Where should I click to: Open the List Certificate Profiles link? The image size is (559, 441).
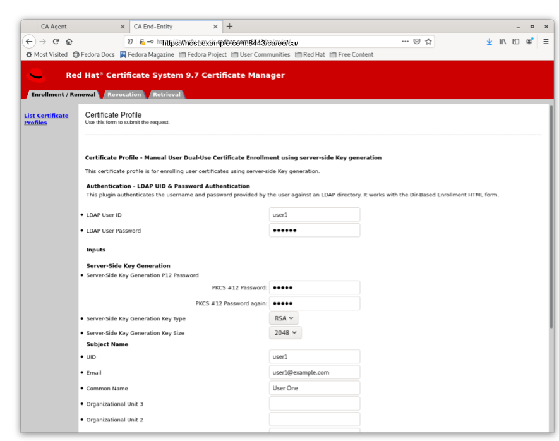(x=46, y=119)
